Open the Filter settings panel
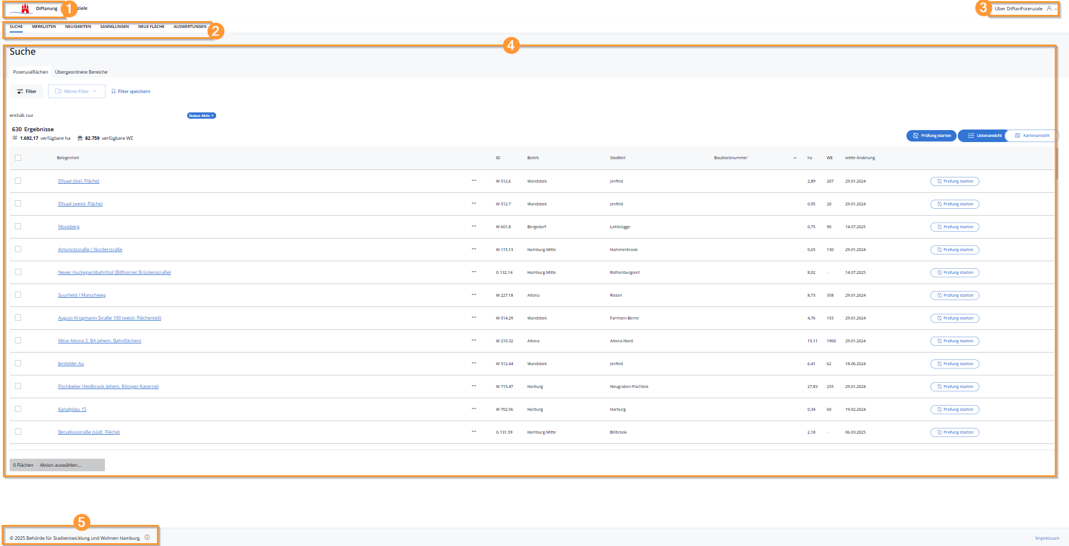The width and height of the screenshot is (1069, 546). pyautogui.click(x=27, y=91)
